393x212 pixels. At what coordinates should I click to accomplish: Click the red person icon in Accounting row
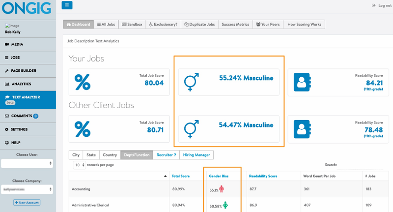[x=222, y=189]
